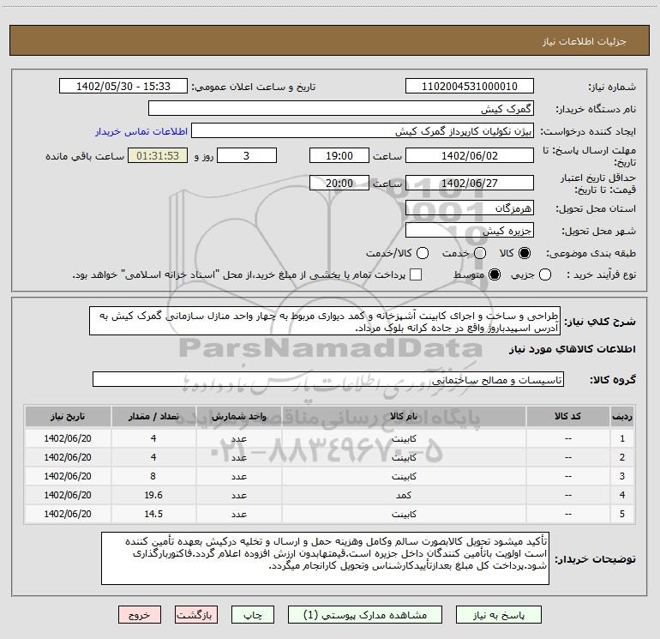
Task: Click the remaining days field showing 3
Action: pyautogui.click(x=247, y=155)
